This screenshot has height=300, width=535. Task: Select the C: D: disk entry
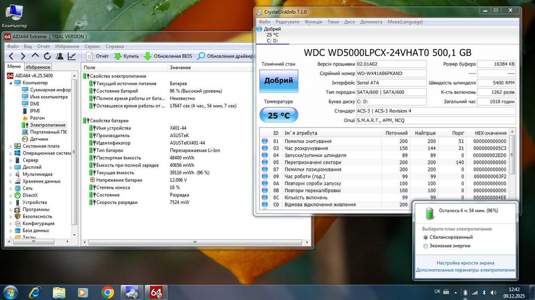tap(273, 35)
